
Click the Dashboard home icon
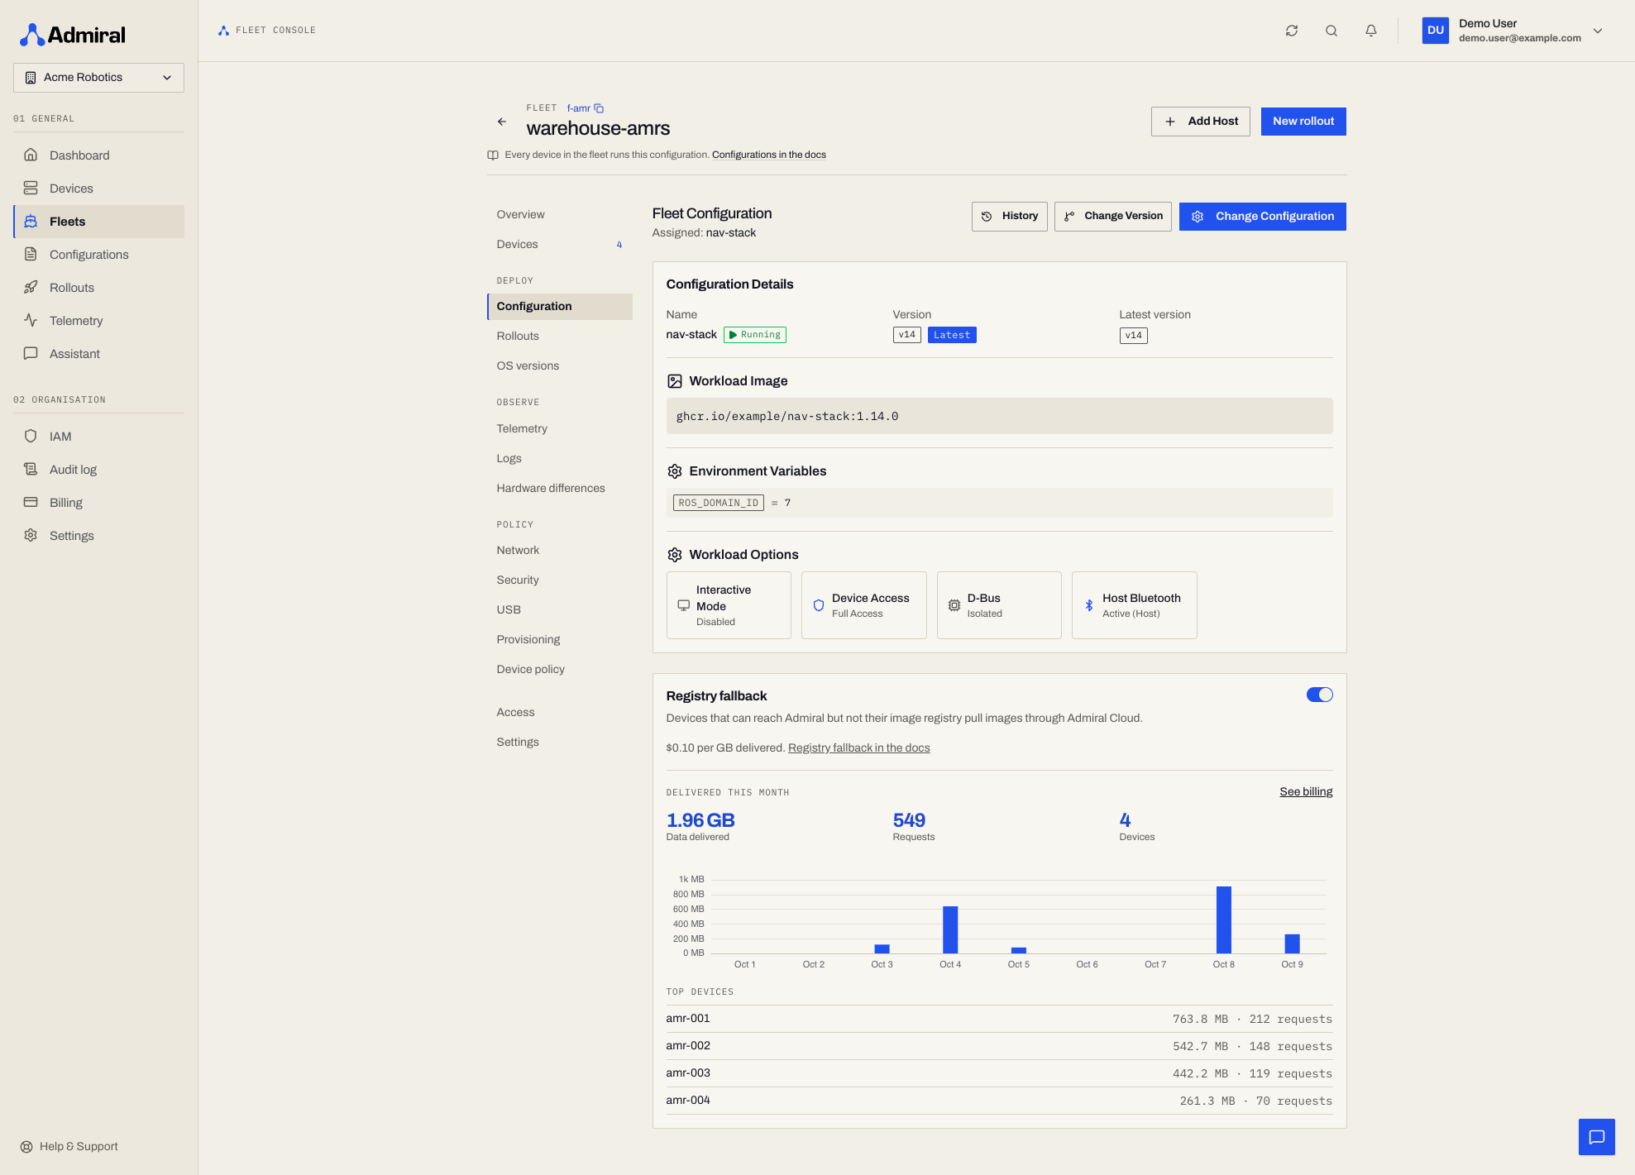[31, 155]
